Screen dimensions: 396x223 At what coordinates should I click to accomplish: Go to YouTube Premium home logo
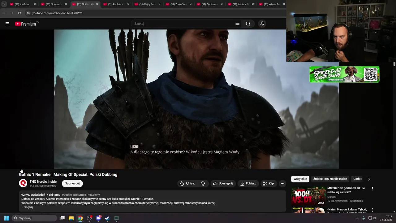click(26, 24)
